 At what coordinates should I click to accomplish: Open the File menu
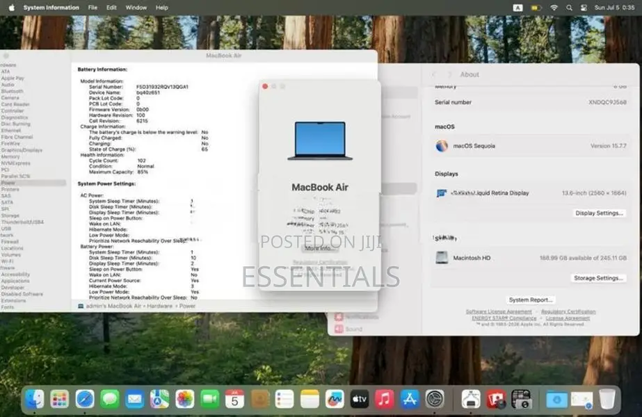pyautogui.click(x=93, y=8)
